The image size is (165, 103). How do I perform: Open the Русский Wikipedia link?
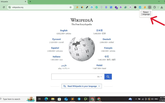[x=56, y=39]
